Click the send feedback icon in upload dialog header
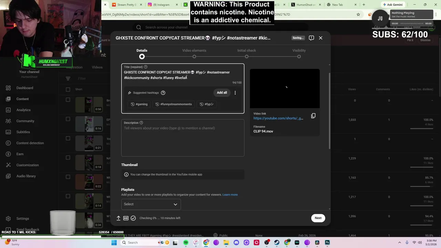441x248 pixels. pyautogui.click(x=311, y=38)
